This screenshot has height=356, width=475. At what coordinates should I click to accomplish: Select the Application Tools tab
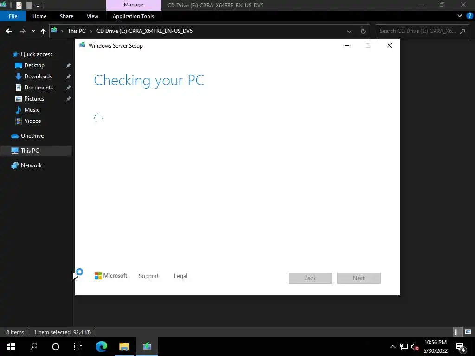coord(133,16)
